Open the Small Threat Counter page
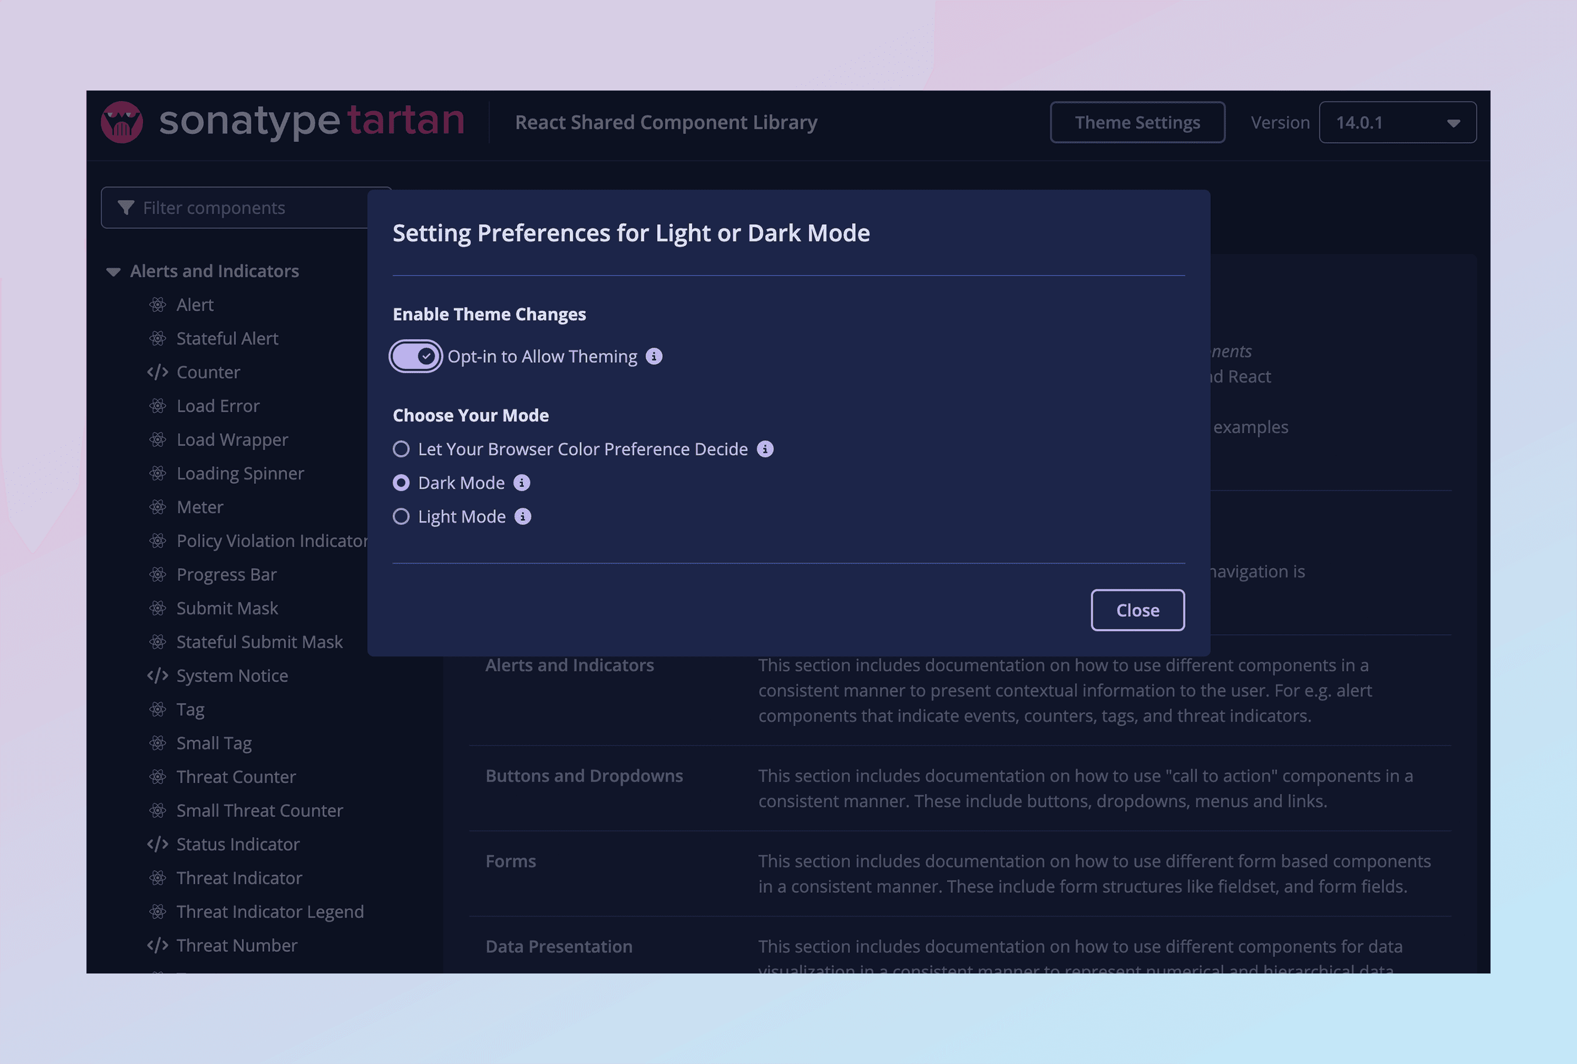The height and width of the screenshot is (1064, 1577). 260,810
